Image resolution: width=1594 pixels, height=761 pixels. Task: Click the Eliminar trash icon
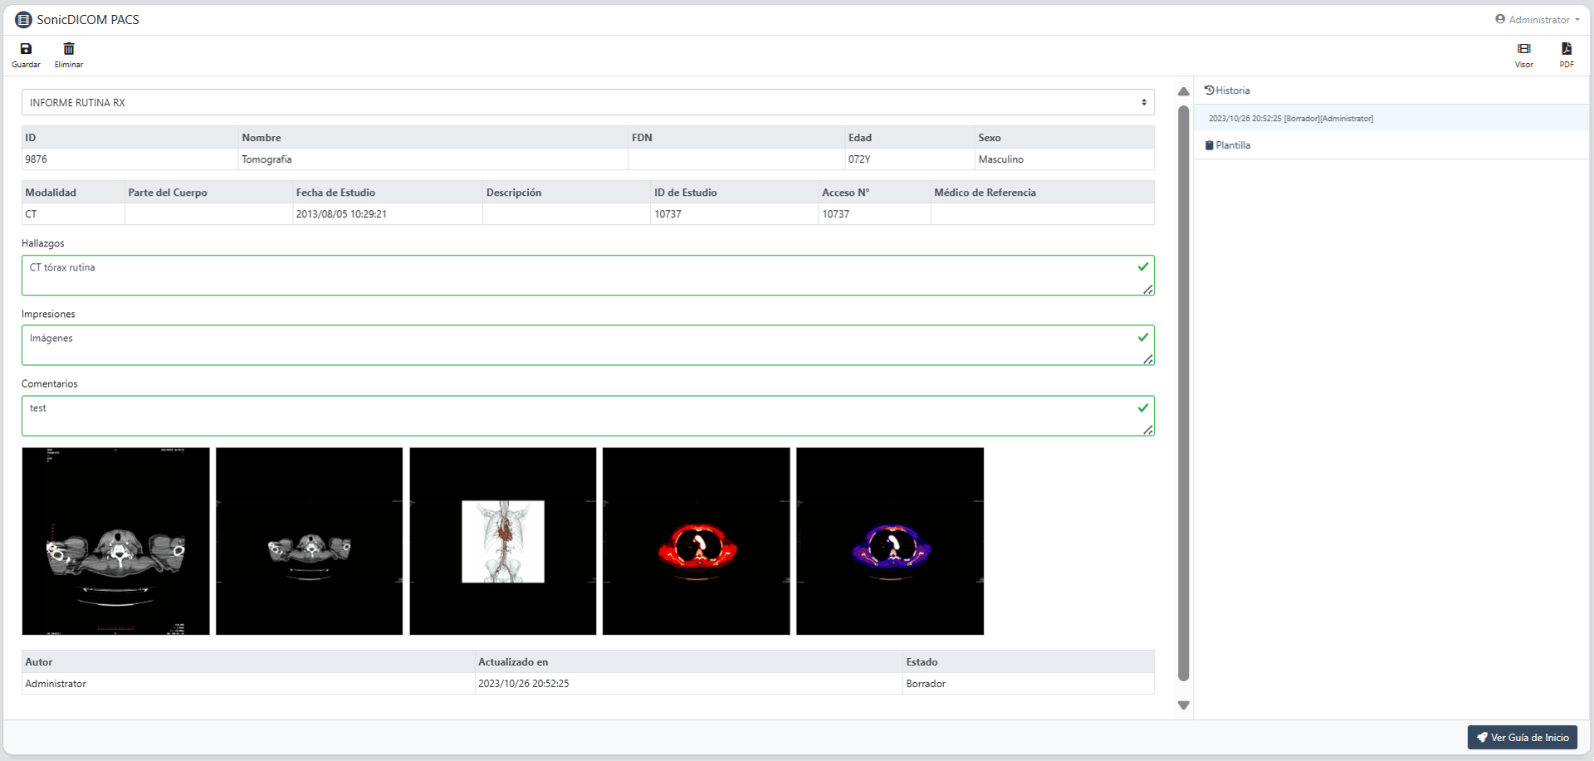click(x=69, y=49)
